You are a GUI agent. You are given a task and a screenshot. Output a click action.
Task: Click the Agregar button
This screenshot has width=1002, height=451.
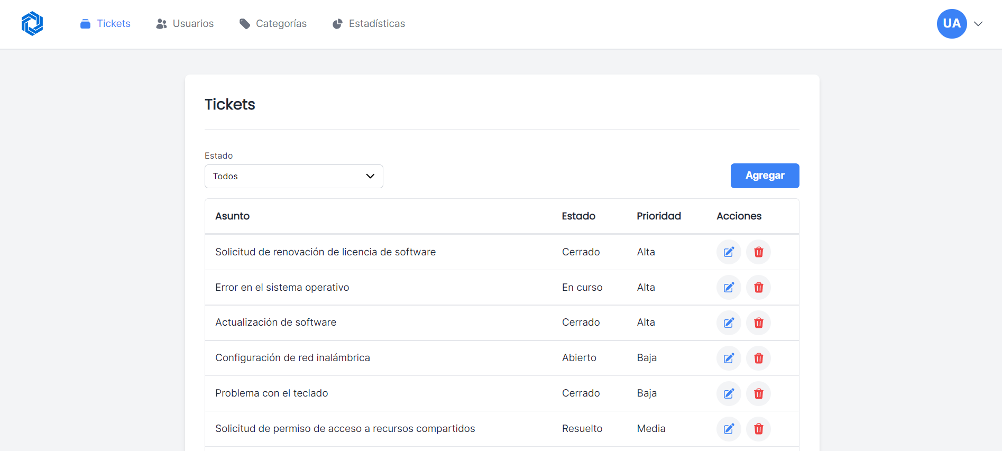765,176
